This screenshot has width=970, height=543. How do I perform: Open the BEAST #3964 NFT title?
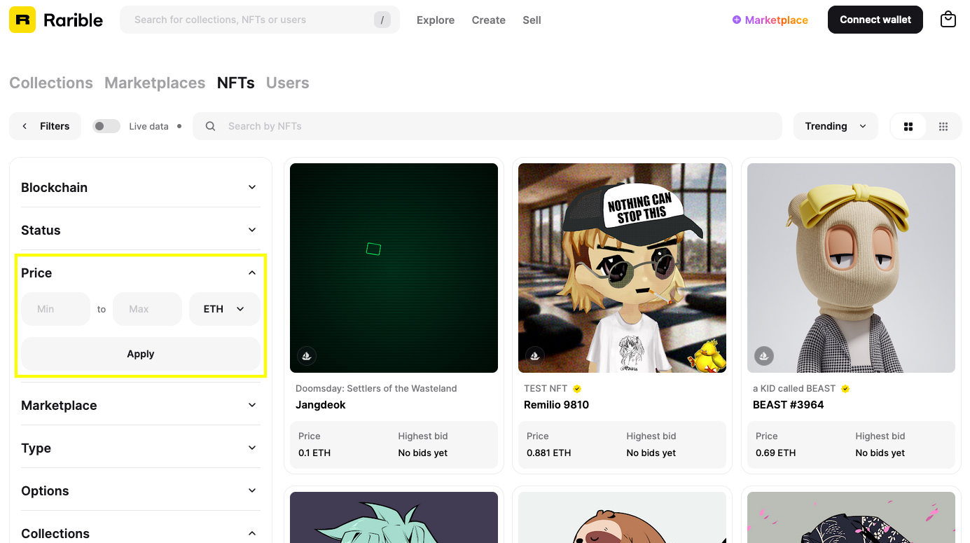[x=789, y=405]
